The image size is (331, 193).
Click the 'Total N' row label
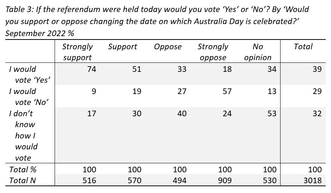[23, 181]
